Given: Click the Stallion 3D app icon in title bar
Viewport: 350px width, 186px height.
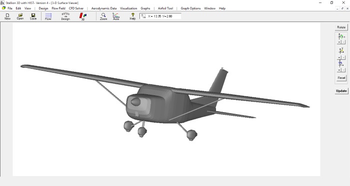Looking at the screenshot, I should (x=2, y=2).
